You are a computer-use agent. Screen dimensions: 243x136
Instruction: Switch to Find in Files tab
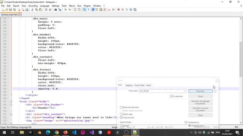coord(139,85)
